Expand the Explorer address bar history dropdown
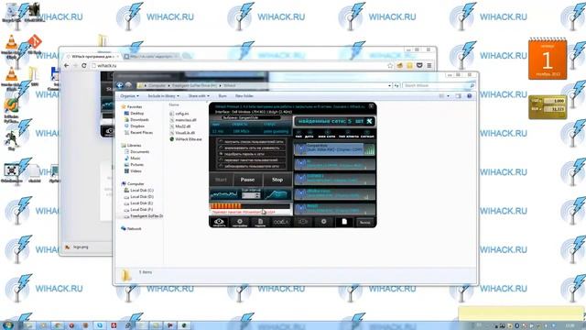Image resolution: width=586 pixels, height=330 pixels. coord(390,85)
